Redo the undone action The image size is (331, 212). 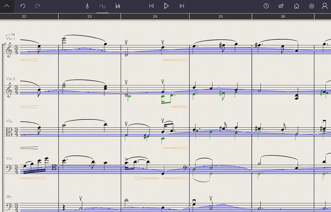(x=37, y=6)
